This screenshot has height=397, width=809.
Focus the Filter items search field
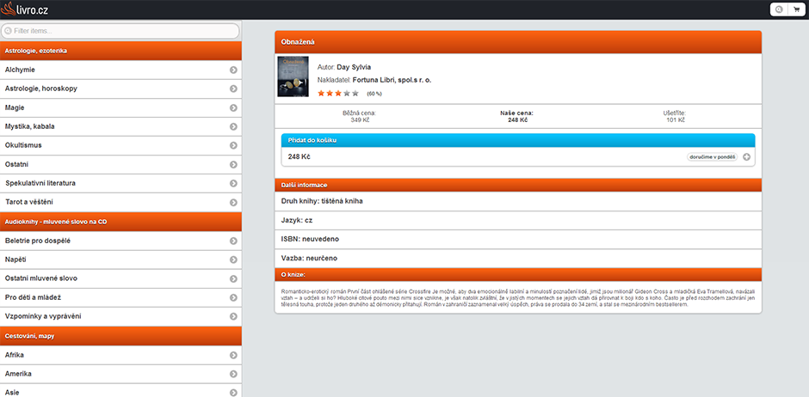point(120,31)
